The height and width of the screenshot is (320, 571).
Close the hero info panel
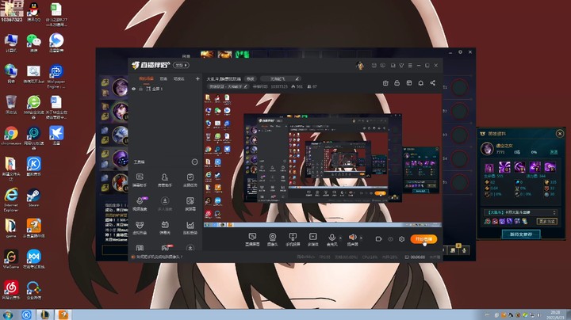pos(560,134)
